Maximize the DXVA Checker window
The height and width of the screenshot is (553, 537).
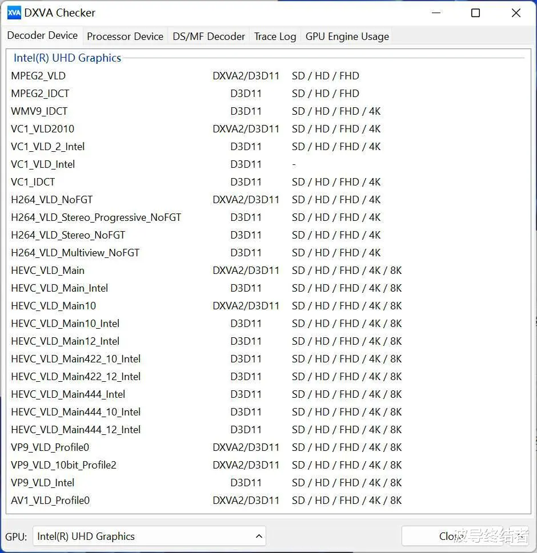(x=475, y=13)
